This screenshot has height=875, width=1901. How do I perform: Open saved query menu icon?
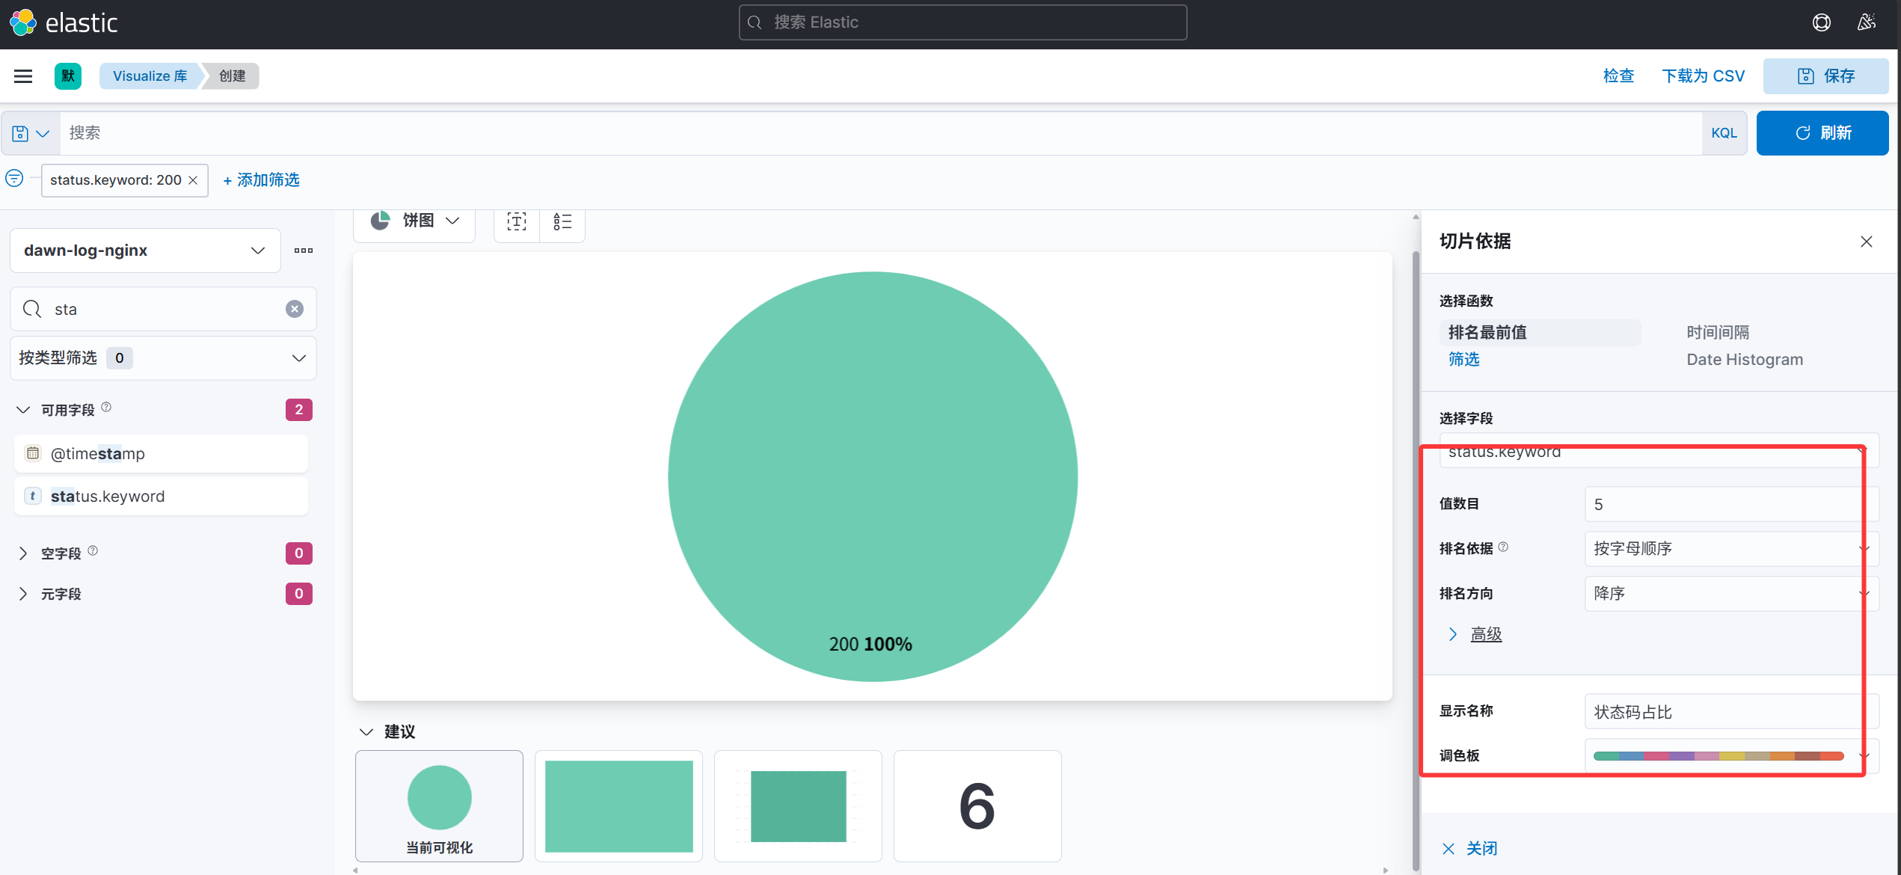coord(31,133)
